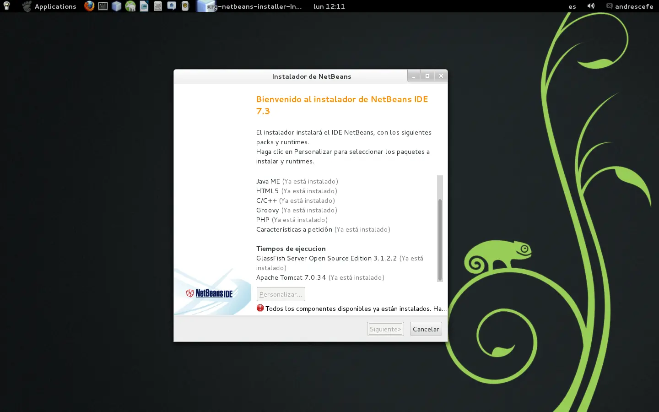
Task: Click the Personalizar... button
Action: pyautogui.click(x=281, y=294)
